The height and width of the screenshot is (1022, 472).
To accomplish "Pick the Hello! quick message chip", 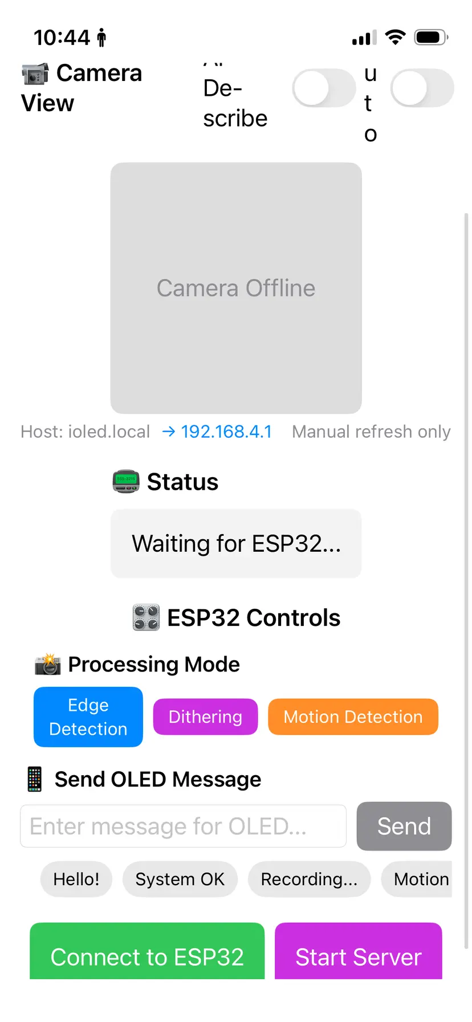I will click(76, 879).
